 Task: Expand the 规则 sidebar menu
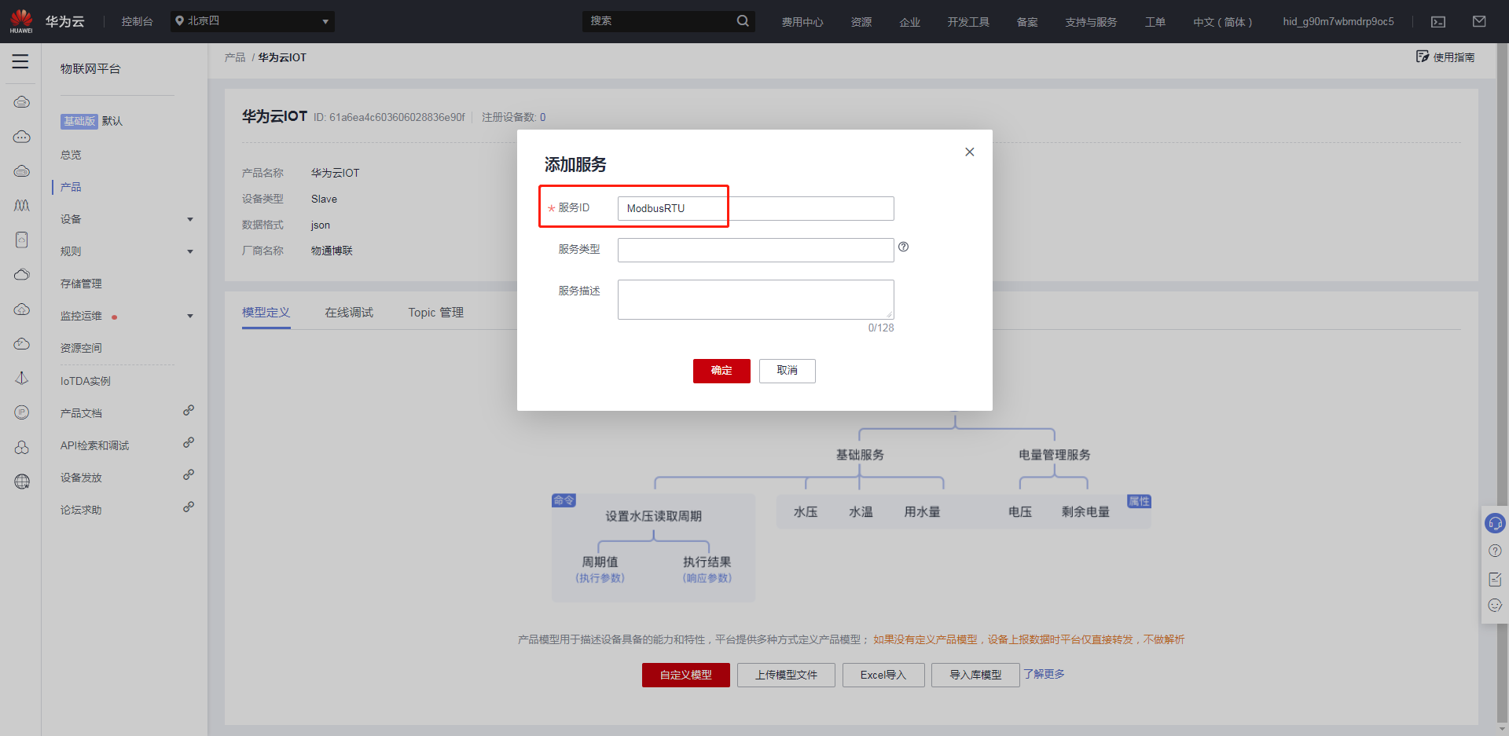(189, 251)
